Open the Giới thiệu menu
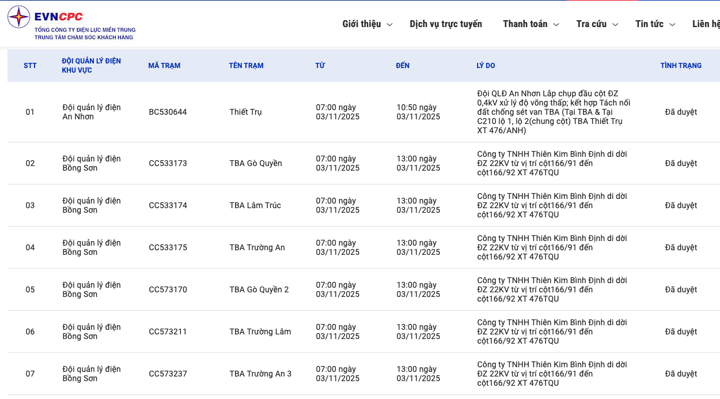The image size is (720, 399). (361, 24)
